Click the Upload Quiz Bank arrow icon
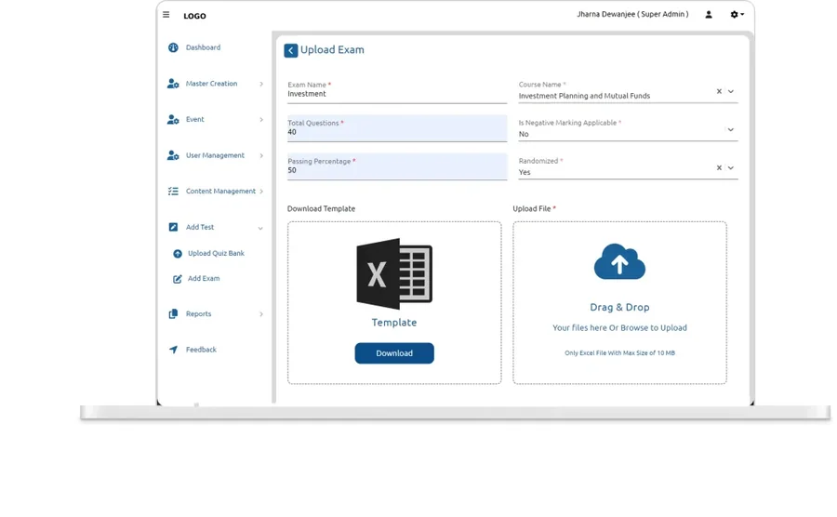837x517 pixels. [x=178, y=254]
